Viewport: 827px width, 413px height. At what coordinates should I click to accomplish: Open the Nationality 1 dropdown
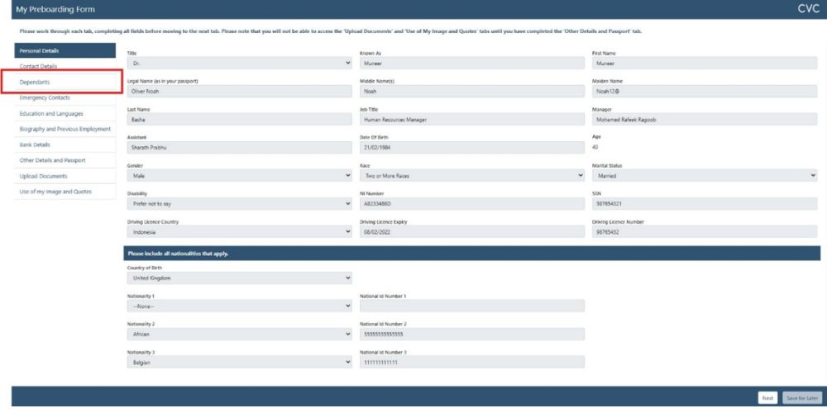pyautogui.click(x=239, y=306)
